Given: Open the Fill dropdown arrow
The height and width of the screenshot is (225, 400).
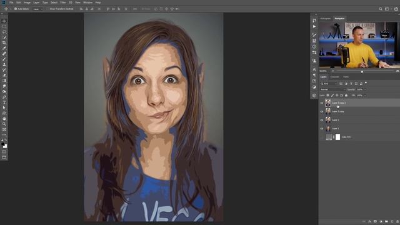Looking at the screenshot, I should (x=365, y=96).
